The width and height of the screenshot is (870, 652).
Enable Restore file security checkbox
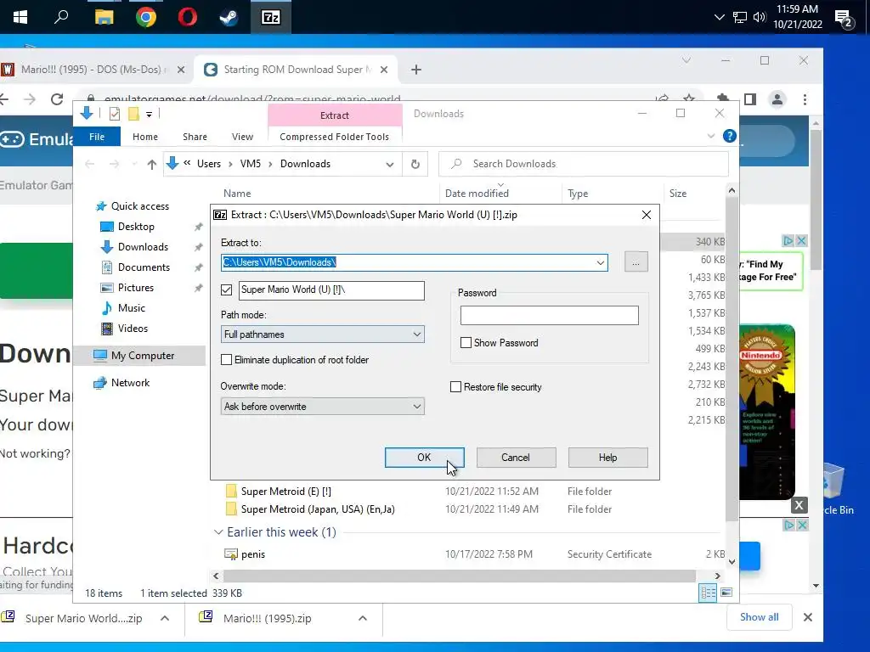(455, 387)
